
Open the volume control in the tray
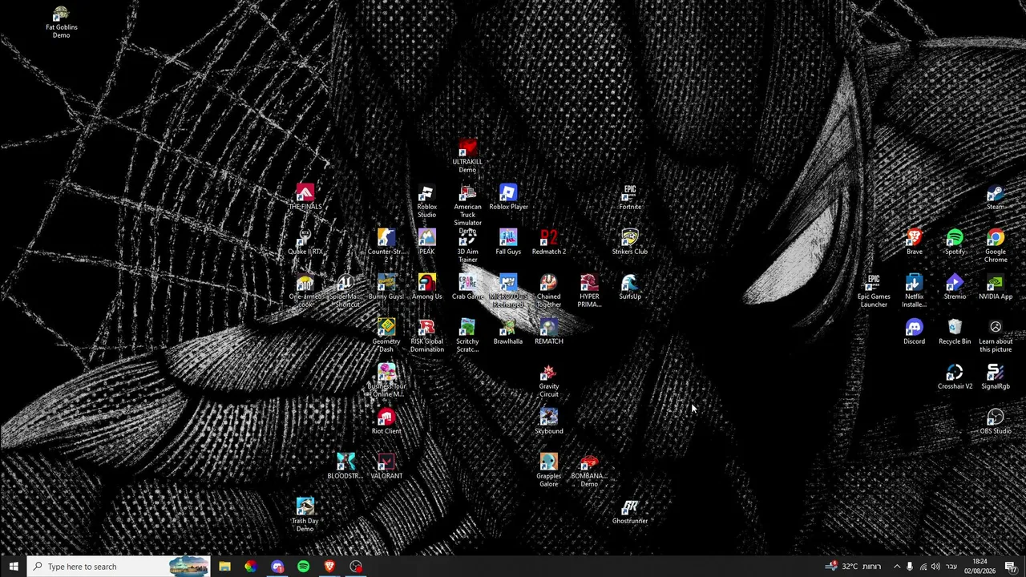coord(935,567)
